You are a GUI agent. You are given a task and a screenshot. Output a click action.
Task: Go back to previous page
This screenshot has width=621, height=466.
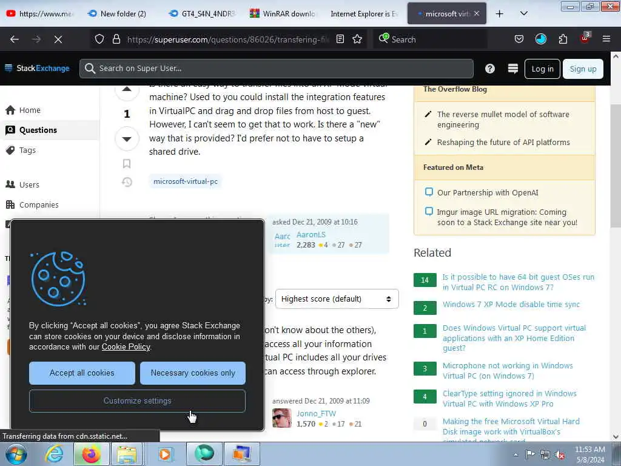coord(15,39)
